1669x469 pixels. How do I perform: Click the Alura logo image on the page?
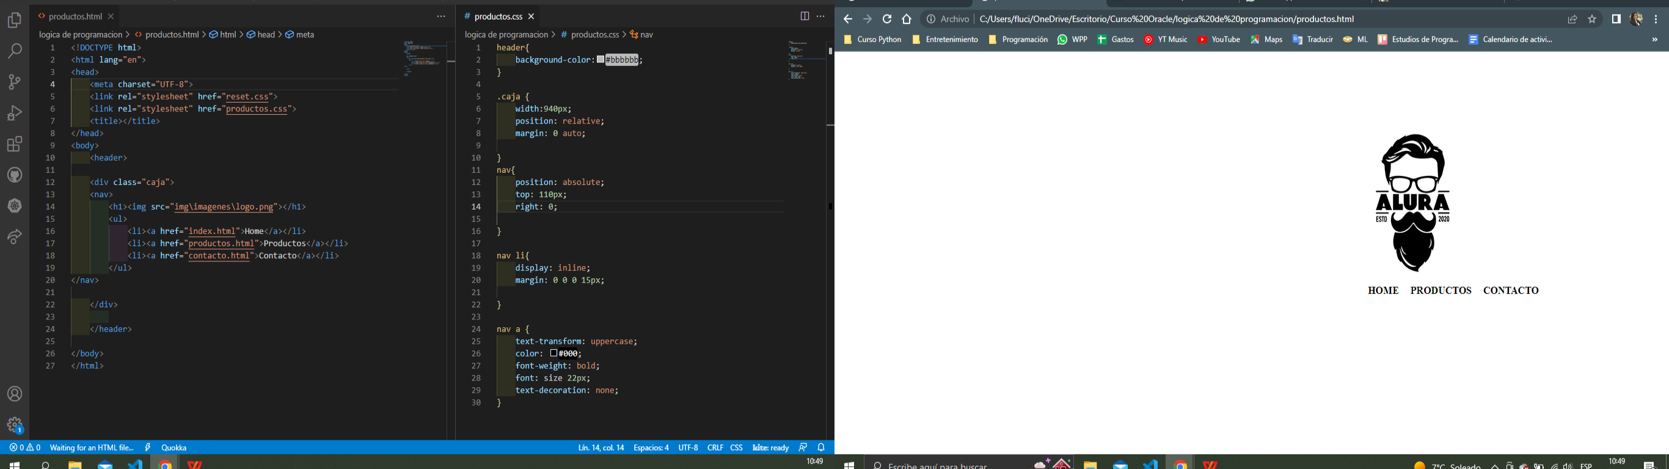tap(1413, 203)
